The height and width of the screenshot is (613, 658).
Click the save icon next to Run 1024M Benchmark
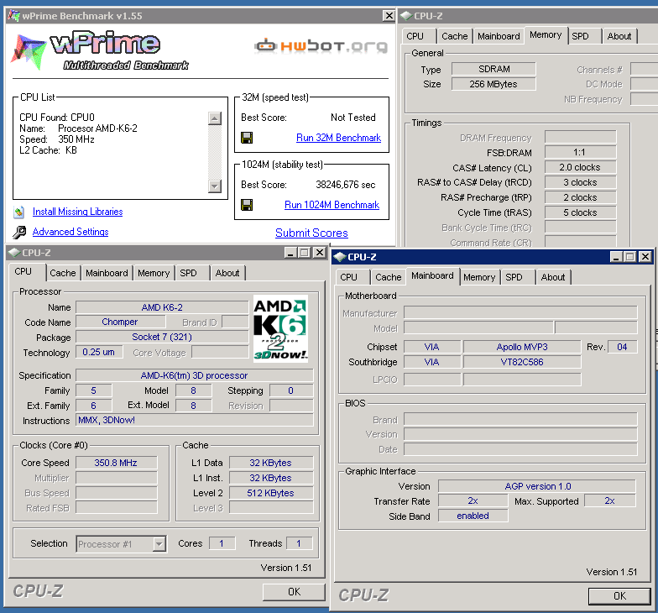click(247, 205)
